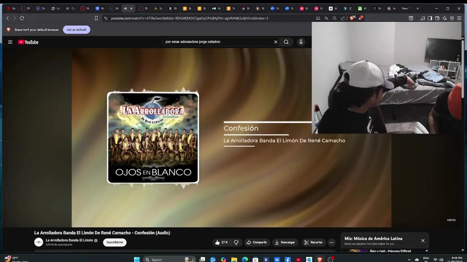467x262 pixels.
Task: Run search with the magnifier button
Action: click(286, 42)
